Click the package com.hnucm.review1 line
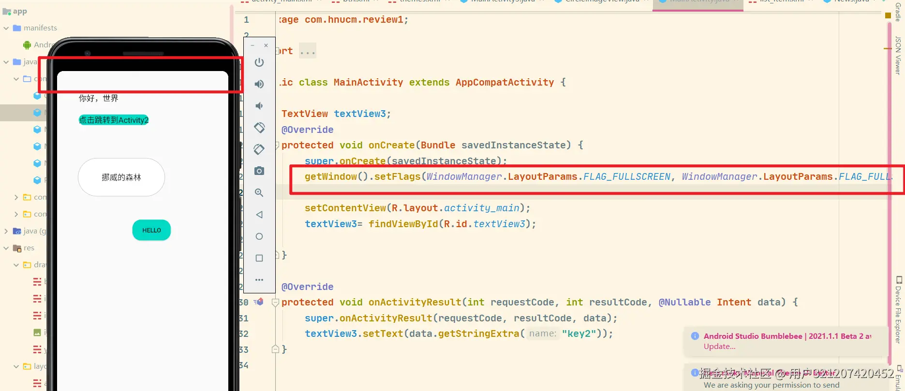This screenshot has height=391, width=905. [343, 20]
